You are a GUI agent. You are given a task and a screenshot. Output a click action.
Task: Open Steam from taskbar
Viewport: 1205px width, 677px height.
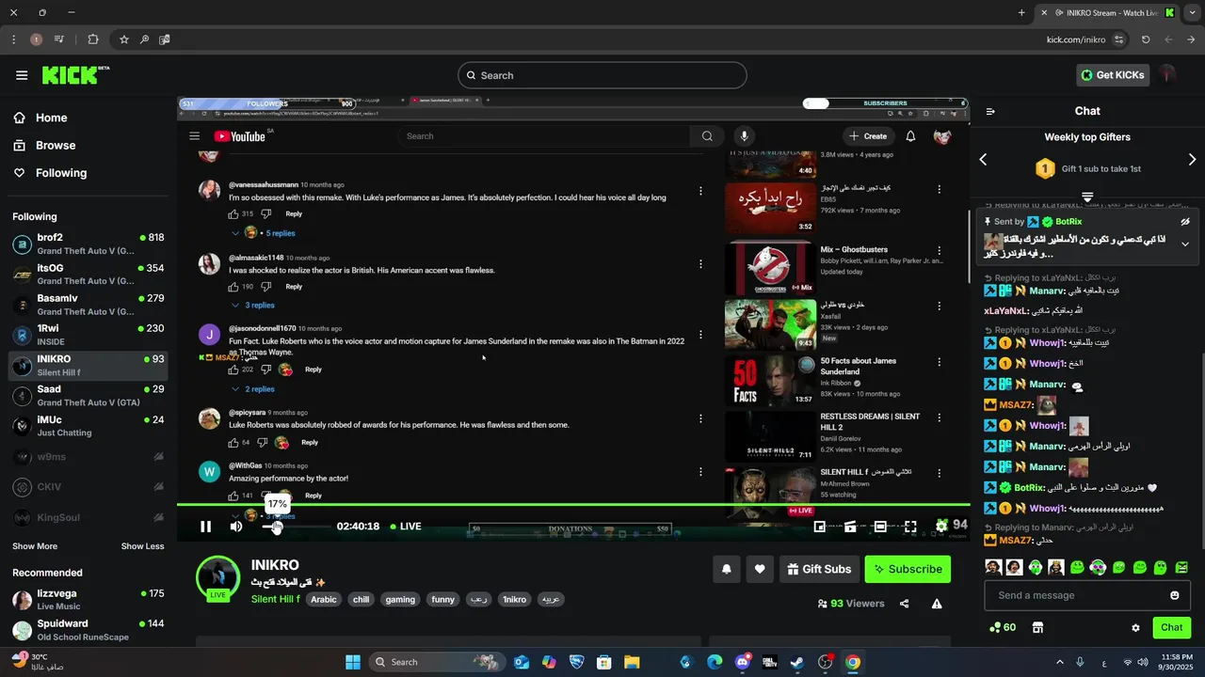coord(796,662)
